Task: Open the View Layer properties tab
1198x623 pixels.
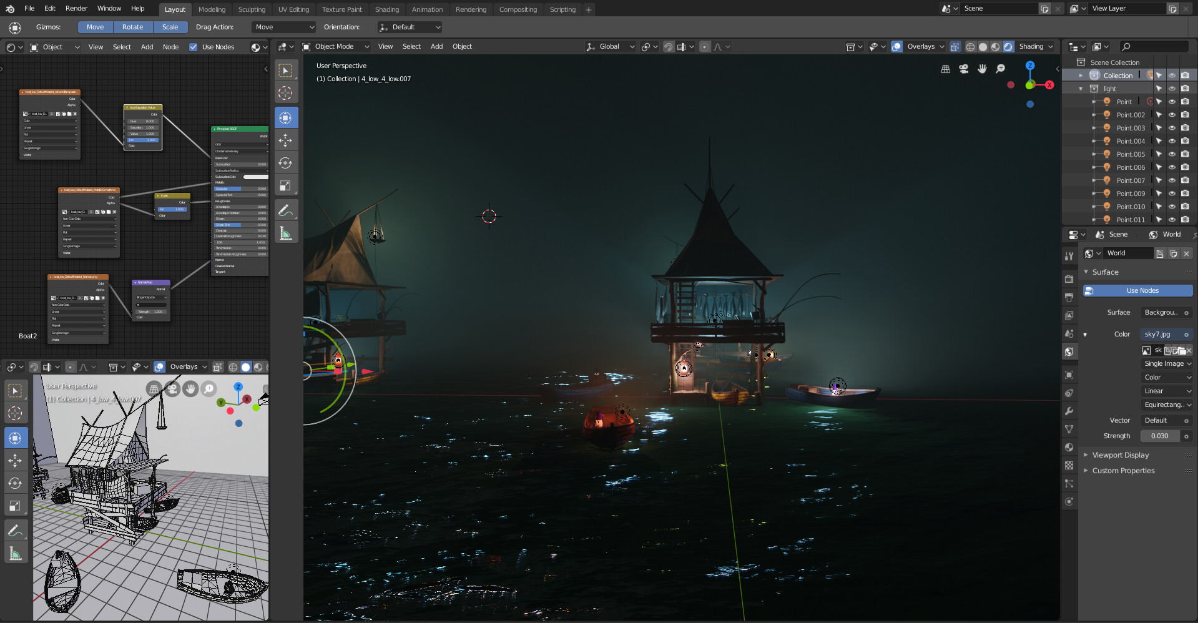Action: [1069, 315]
